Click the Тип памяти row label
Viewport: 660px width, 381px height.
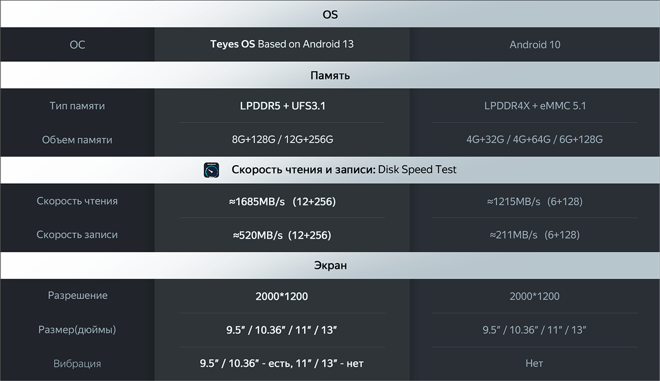[77, 106]
